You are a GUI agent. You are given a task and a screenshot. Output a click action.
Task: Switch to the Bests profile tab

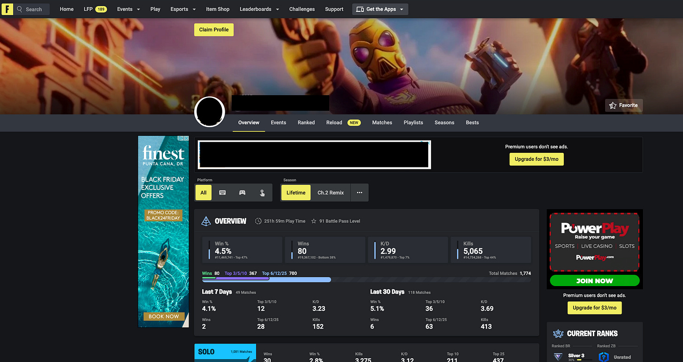(x=472, y=122)
